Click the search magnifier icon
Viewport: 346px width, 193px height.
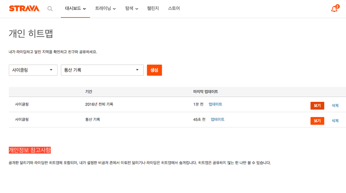[x=50, y=9]
